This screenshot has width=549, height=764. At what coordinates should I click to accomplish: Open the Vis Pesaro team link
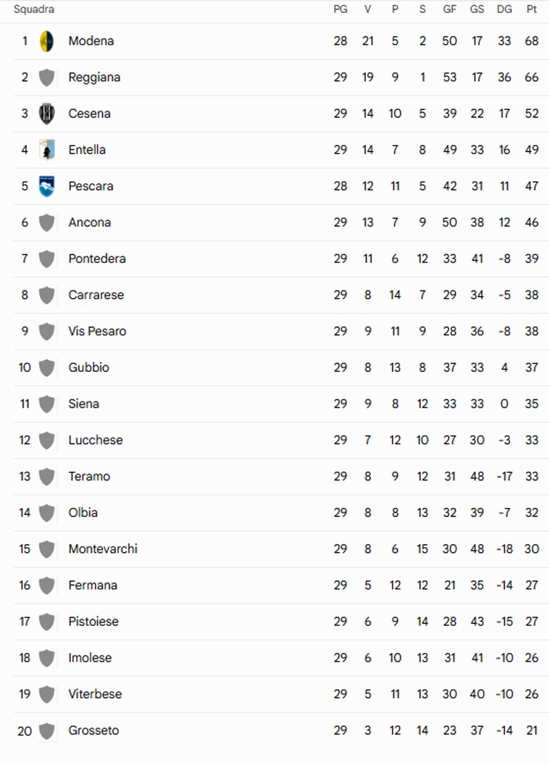tap(97, 332)
